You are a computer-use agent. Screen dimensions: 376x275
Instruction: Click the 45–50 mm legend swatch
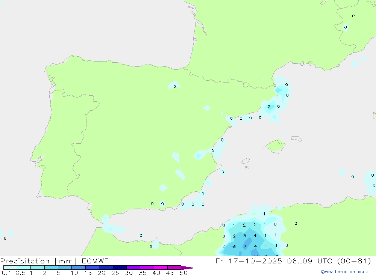174,267
